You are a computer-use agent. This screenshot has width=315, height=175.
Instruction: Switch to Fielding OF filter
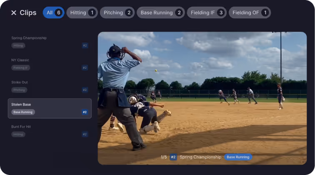pyautogui.click(x=250, y=12)
